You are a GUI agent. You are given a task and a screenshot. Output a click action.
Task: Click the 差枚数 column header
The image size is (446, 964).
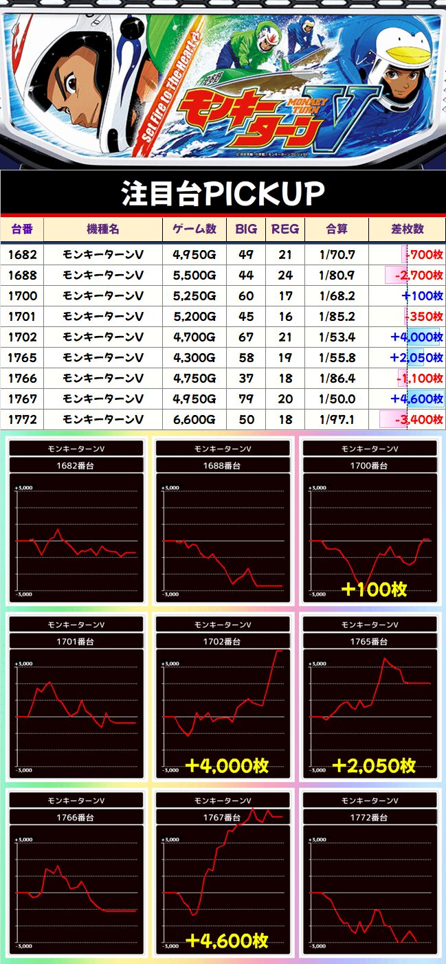click(408, 229)
